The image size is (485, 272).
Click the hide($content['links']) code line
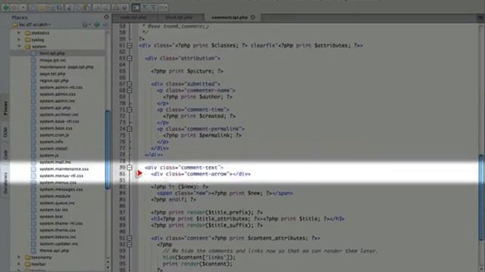tap(199, 258)
